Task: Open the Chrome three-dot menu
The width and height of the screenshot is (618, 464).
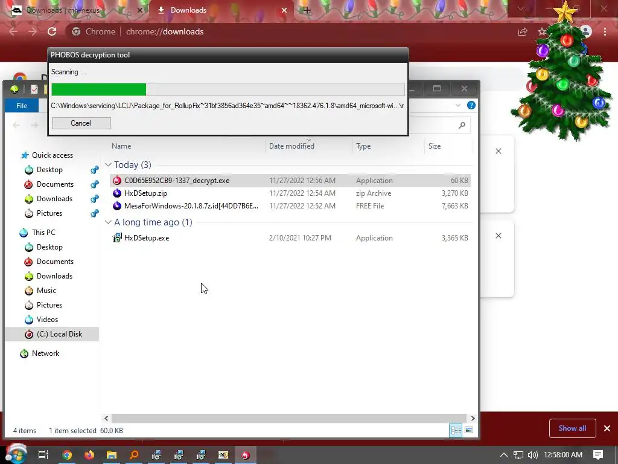Action: 605,31
